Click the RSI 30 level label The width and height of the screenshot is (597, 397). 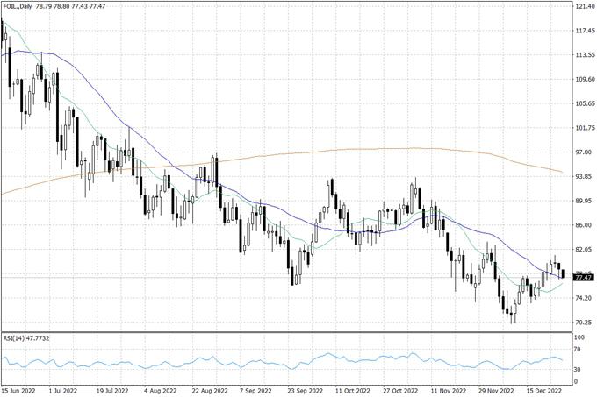pos(578,370)
